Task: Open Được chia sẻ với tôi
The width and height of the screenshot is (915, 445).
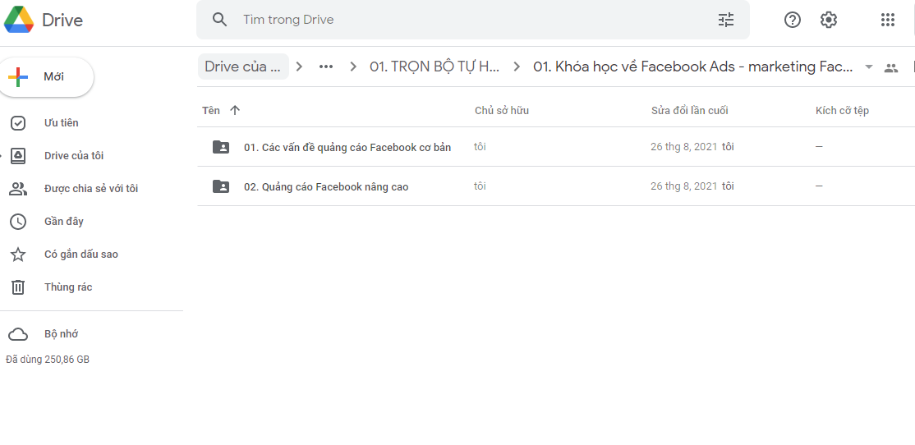Action: tap(92, 188)
